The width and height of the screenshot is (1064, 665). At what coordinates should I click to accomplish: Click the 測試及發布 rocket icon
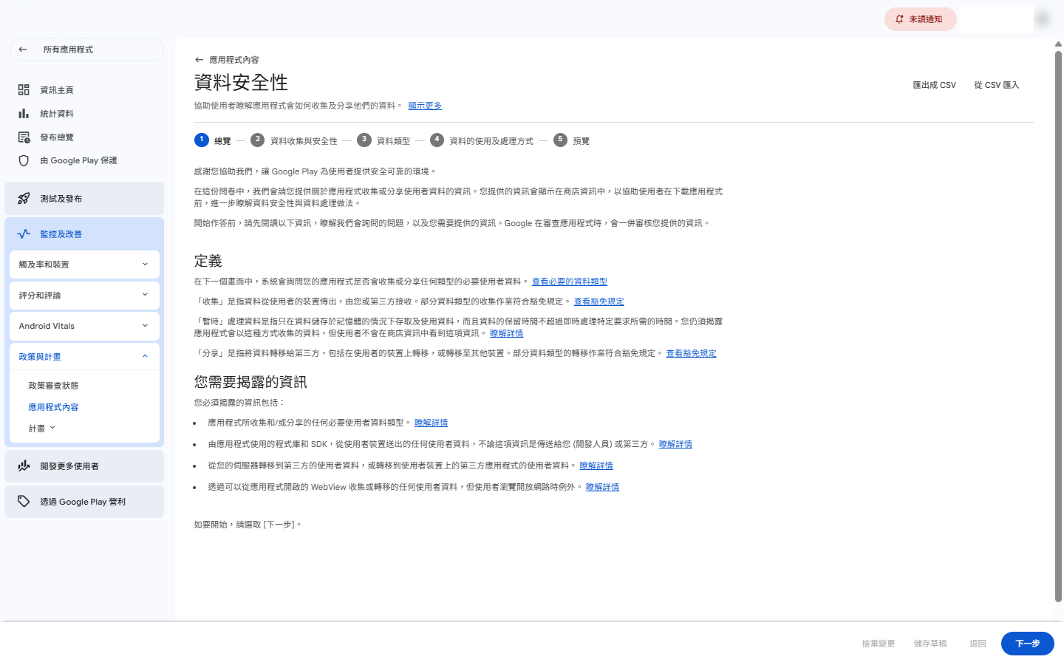pos(24,199)
